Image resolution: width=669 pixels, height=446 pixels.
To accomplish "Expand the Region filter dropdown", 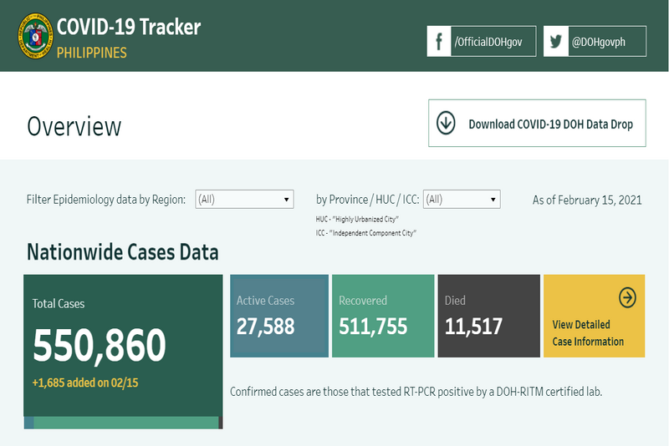I will [244, 200].
